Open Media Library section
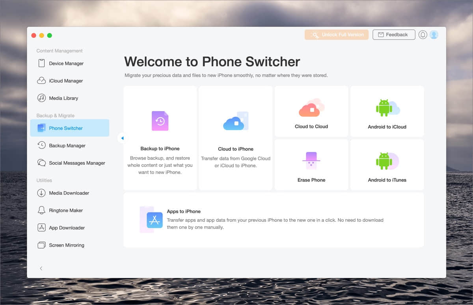The width and height of the screenshot is (473, 305). click(70, 98)
